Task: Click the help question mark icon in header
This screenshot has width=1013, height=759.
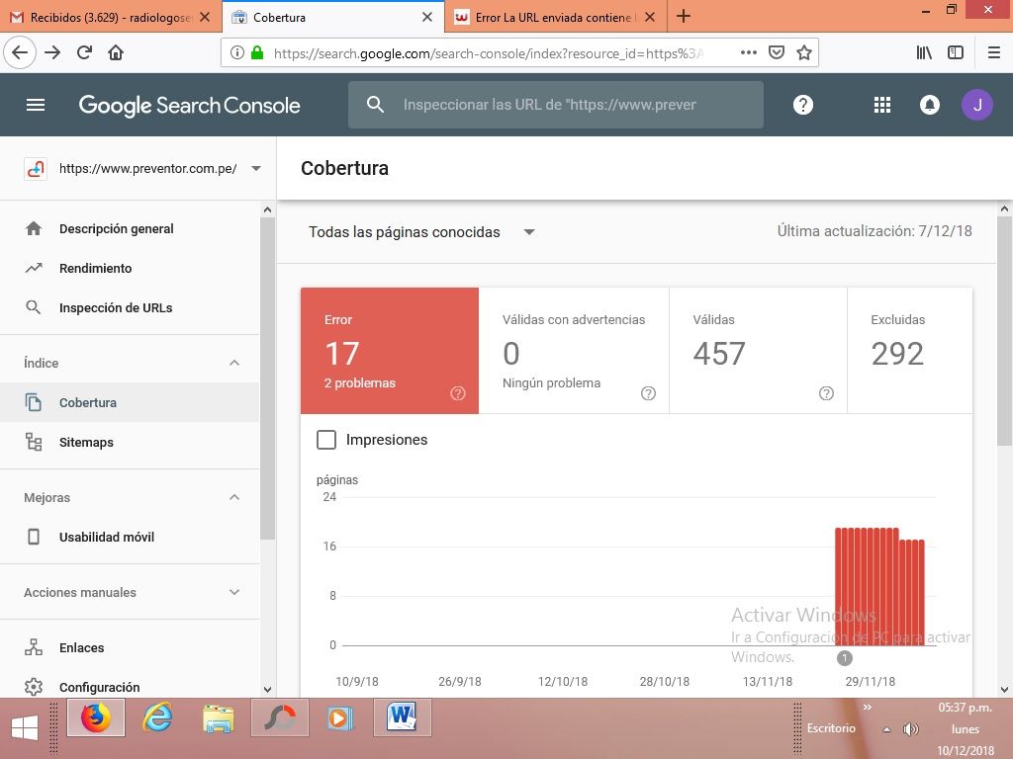Action: 803,105
